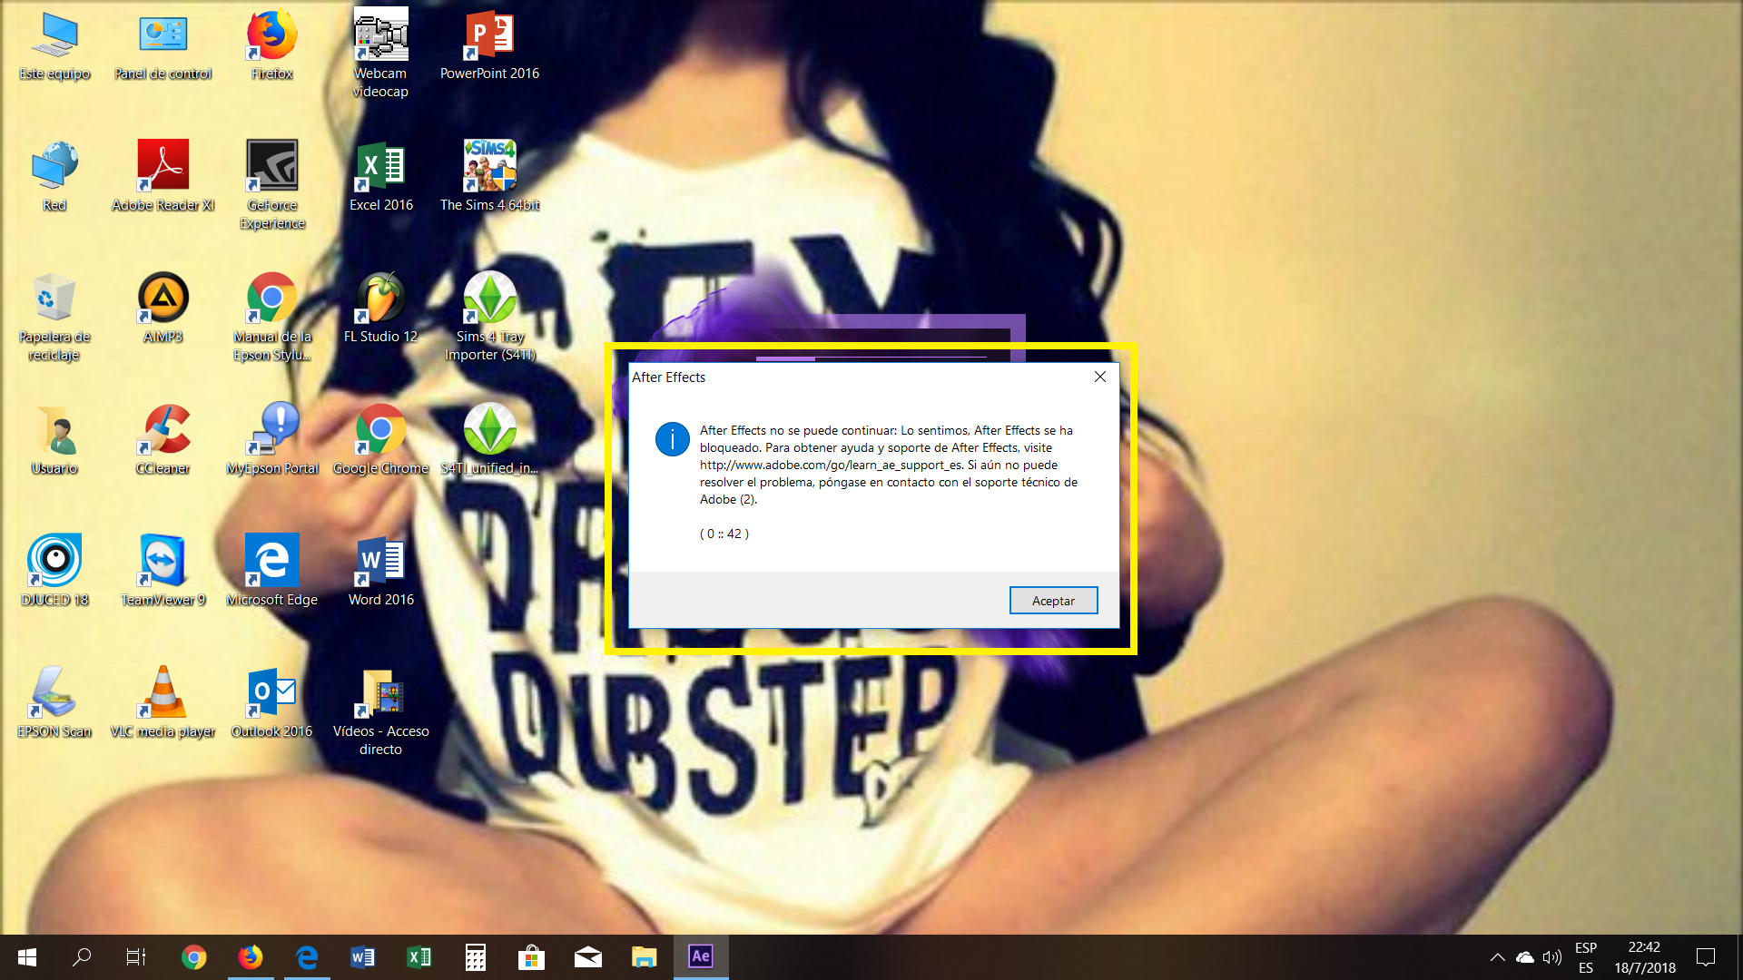Open VLC media player

(162, 691)
